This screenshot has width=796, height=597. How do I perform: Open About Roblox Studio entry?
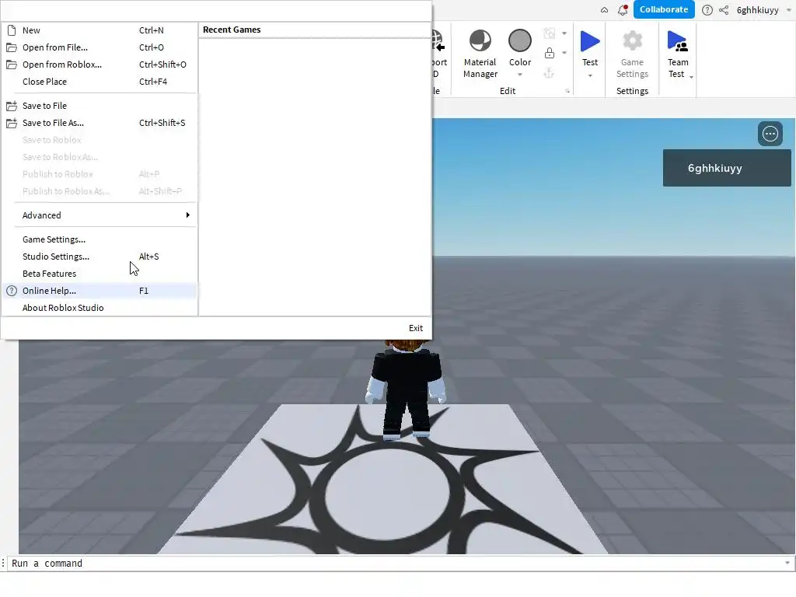tap(99, 308)
